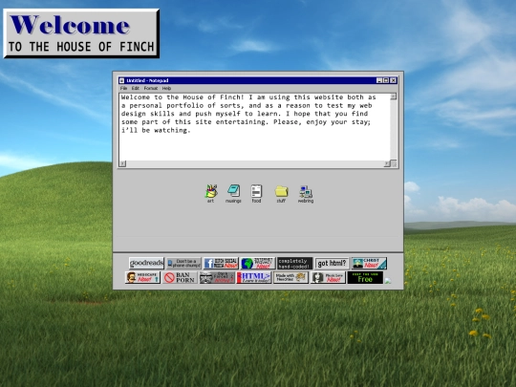Click the "Don't be a phone chump" badge

(183, 264)
